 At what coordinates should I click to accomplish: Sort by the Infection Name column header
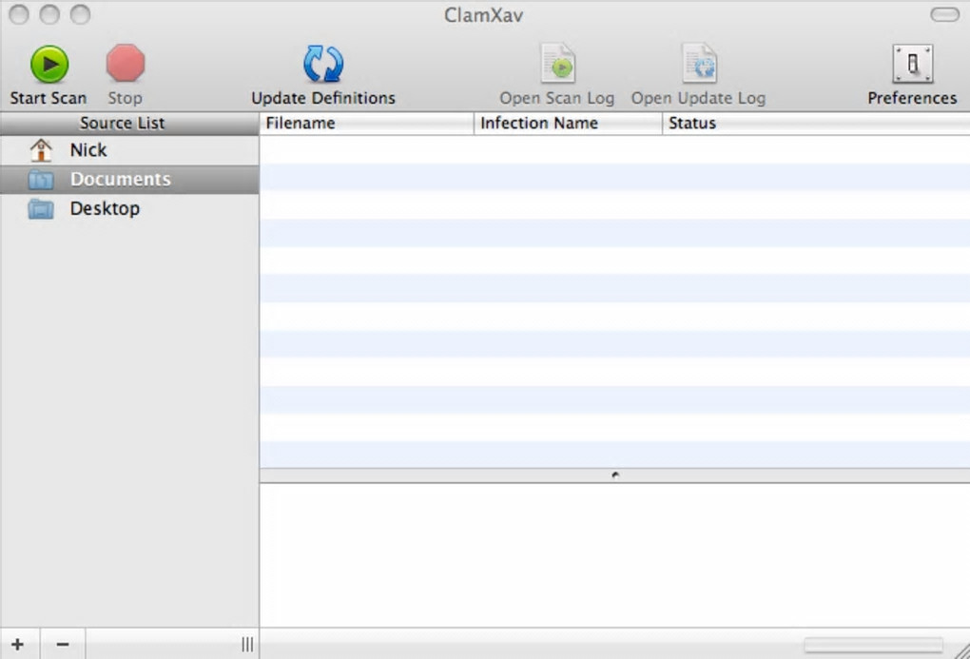pos(568,123)
